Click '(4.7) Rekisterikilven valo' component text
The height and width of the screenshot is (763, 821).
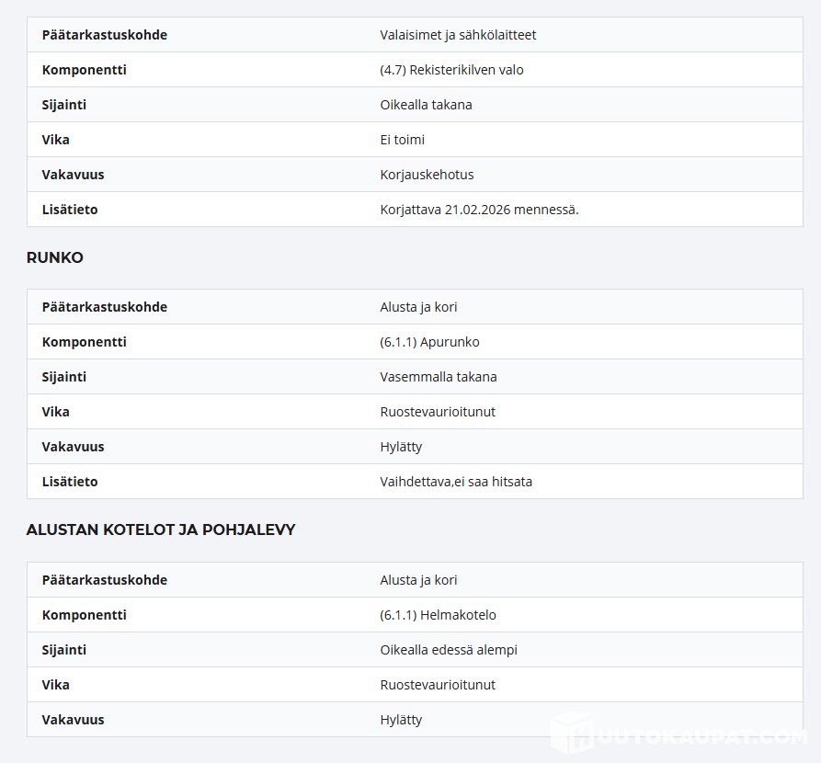point(451,70)
